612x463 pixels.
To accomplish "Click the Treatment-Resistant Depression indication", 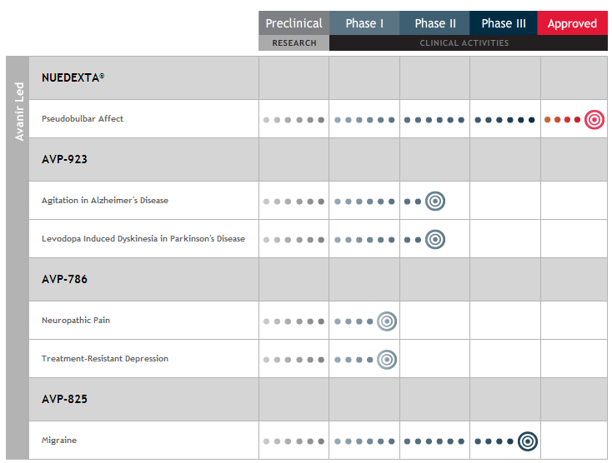I will click(x=105, y=359).
